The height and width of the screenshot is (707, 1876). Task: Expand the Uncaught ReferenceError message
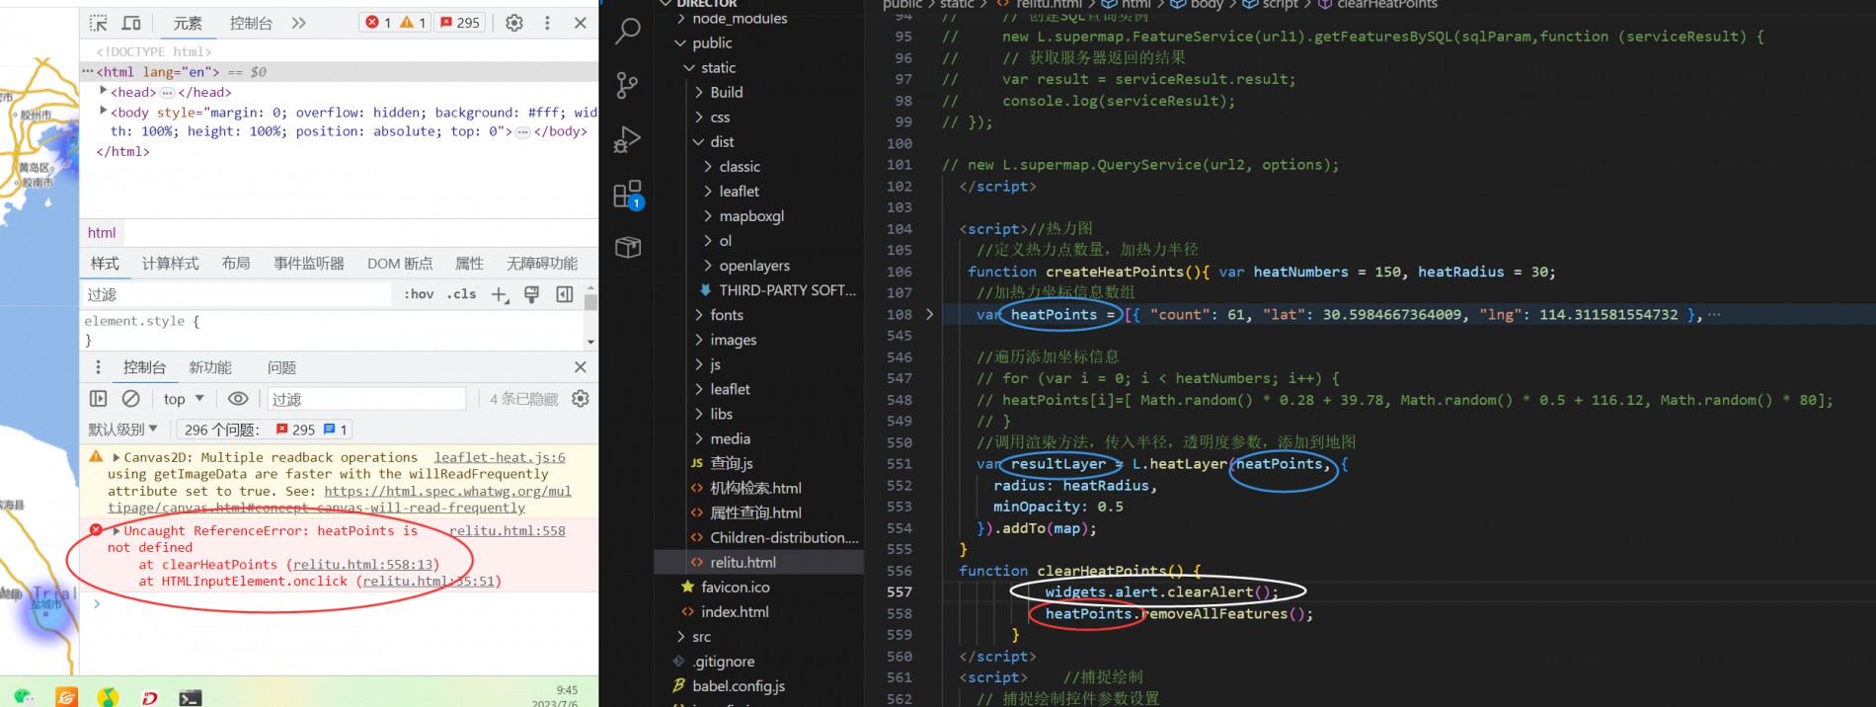[117, 530]
